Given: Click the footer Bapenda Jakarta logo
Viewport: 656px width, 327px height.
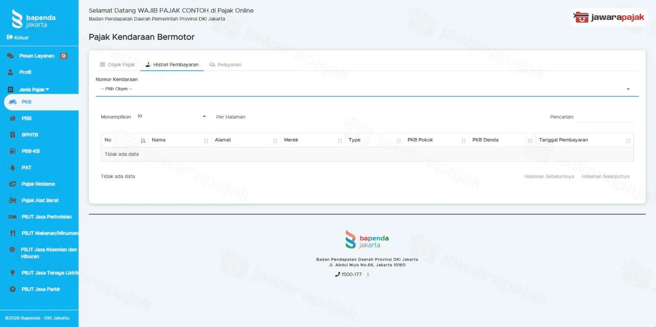Looking at the screenshot, I should click(x=367, y=239).
